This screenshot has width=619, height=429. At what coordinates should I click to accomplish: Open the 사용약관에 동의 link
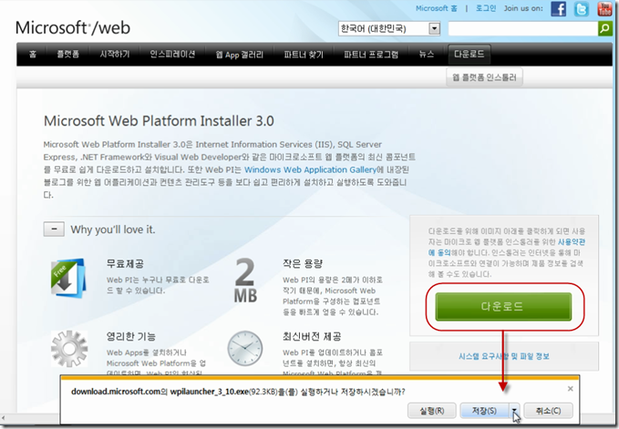(507, 247)
